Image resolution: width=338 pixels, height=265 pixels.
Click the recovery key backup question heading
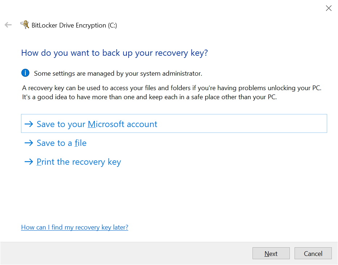pos(114,53)
